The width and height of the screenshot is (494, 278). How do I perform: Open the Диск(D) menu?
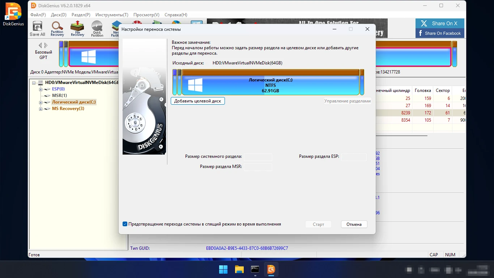tap(59, 15)
